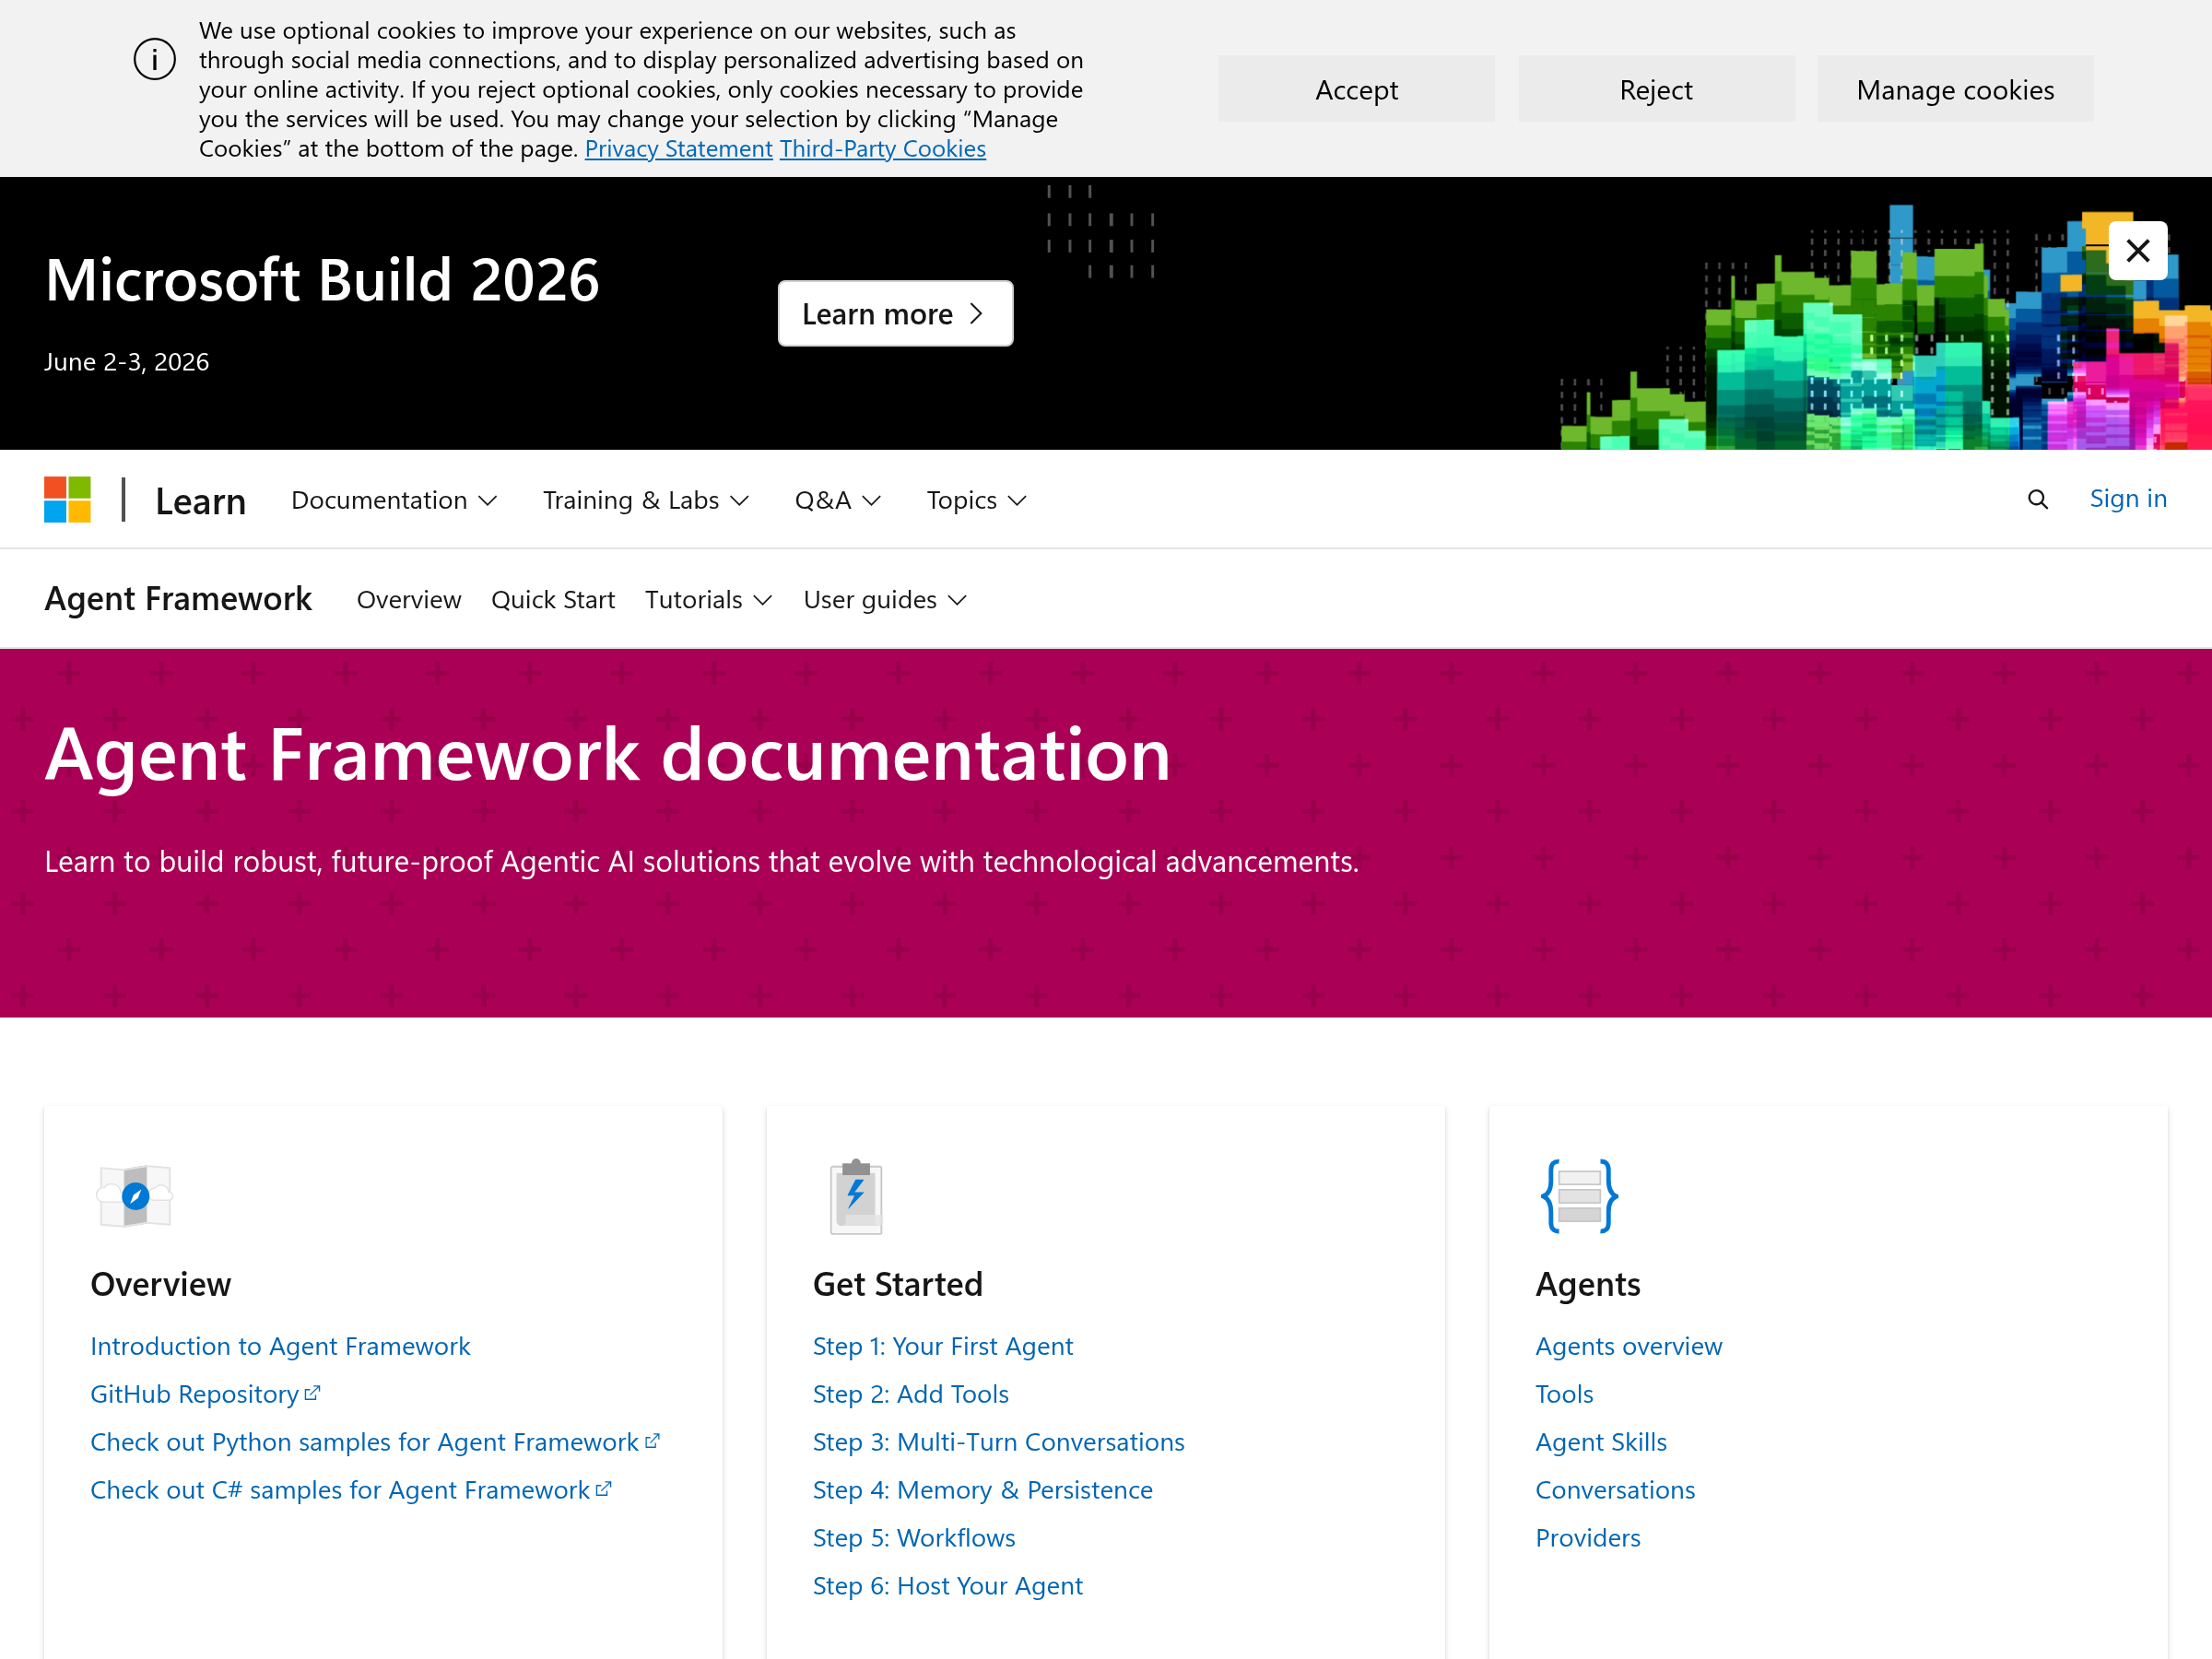Open the Learn home link
Screen dimensions: 2212x1659
click(201, 500)
